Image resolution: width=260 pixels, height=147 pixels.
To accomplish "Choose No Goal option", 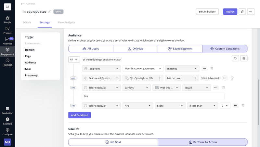I will pos(113,142).
